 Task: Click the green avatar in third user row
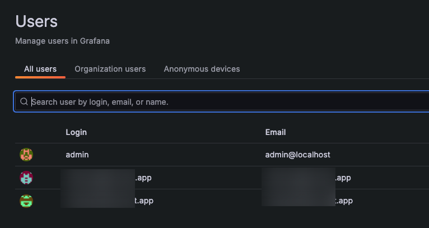pyautogui.click(x=26, y=201)
